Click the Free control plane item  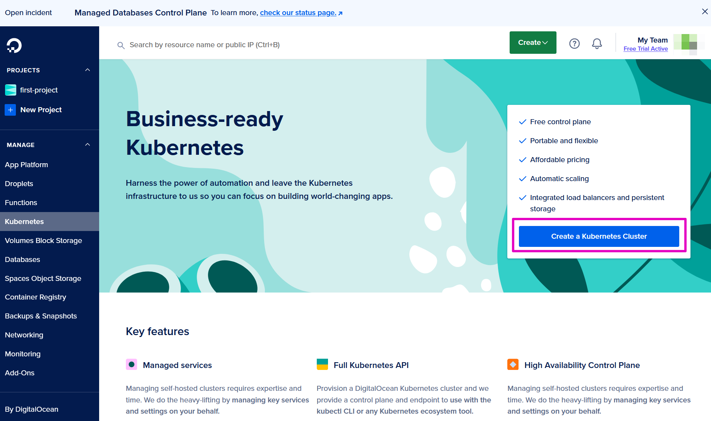tap(560, 122)
